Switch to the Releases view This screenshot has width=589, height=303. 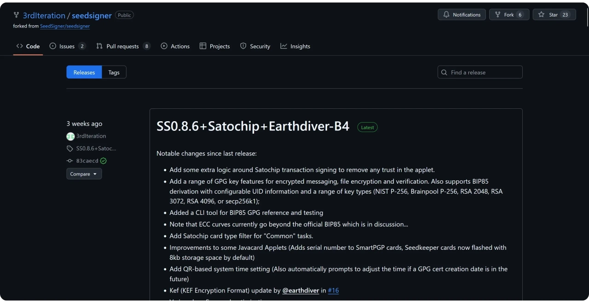[x=84, y=73]
